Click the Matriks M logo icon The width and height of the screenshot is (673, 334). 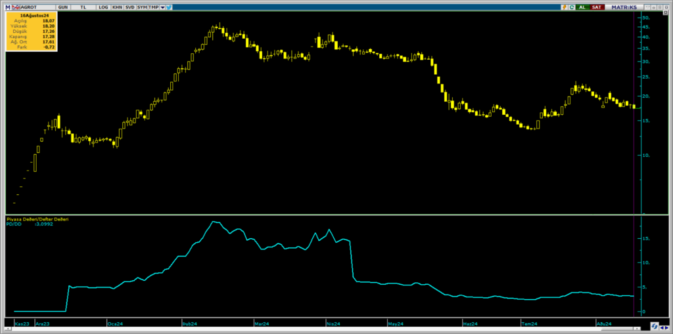[8, 7]
